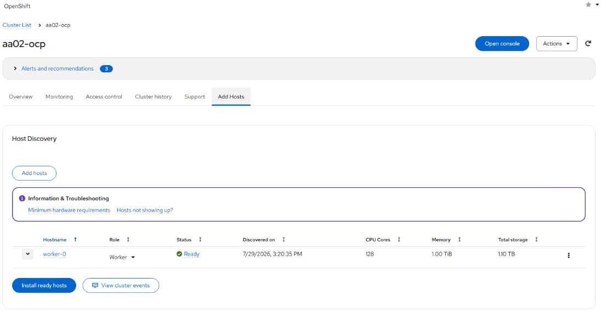Click the OpenShift title text

coord(17,6)
